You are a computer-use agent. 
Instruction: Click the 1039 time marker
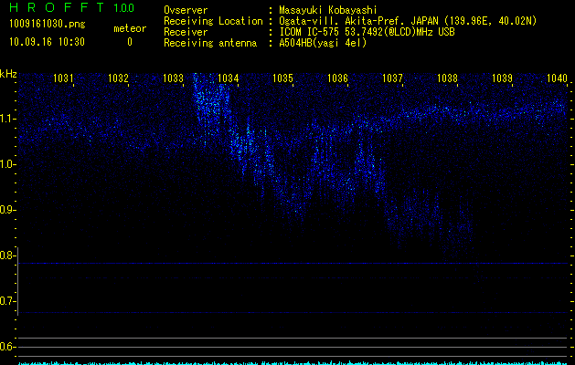pos(502,78)
